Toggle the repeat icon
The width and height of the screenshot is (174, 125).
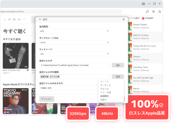[24, 19]
